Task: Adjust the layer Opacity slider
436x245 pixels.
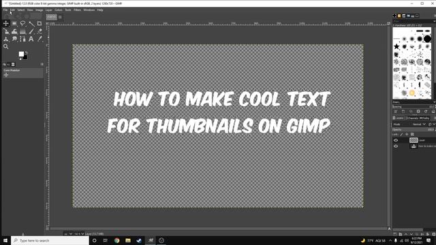Action: 414,130
